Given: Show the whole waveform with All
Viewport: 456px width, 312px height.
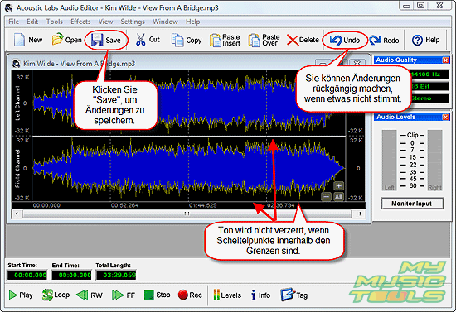Looking at the screenshot, I should click(x=338, y=197).
